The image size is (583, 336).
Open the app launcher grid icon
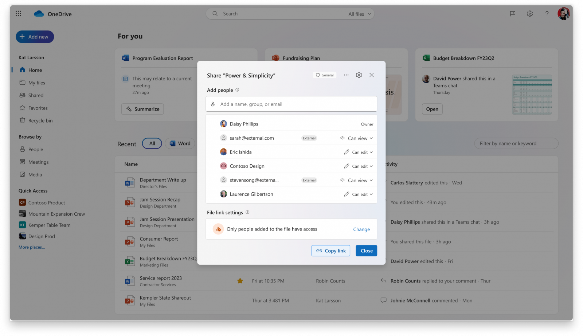[18, 13]
